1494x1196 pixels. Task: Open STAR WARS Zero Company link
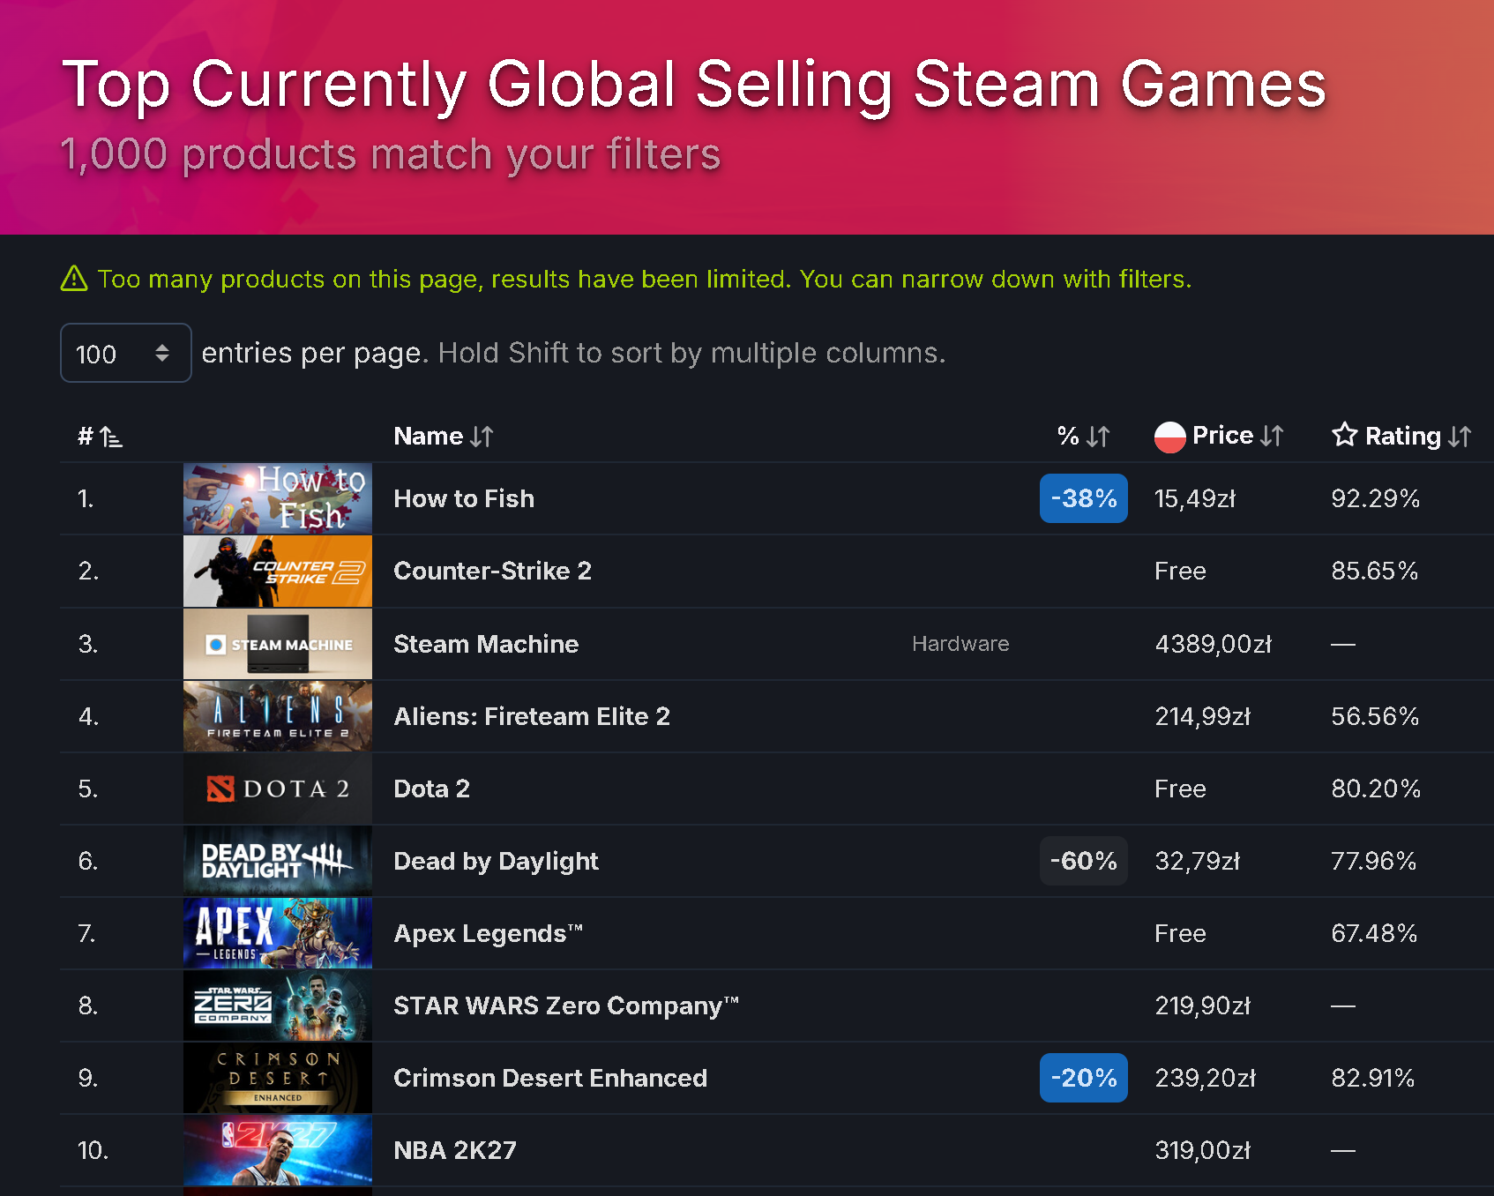(x=566, y=1005)
